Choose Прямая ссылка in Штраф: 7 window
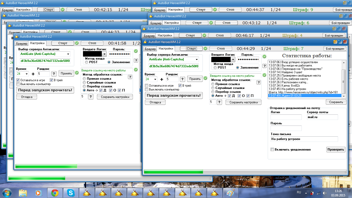This screenshot has width=352, height=198. click(213, 84)
